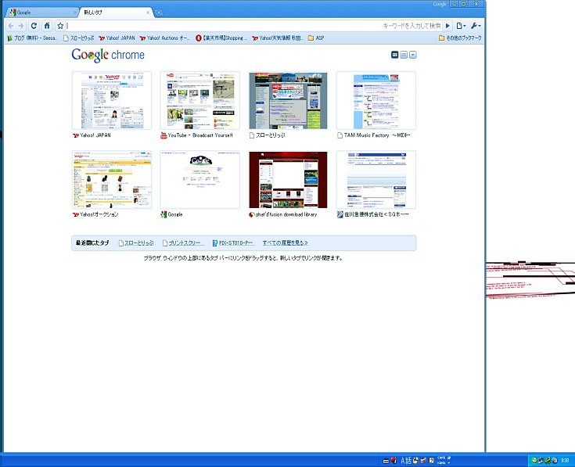575x467 pixels.
Task: Open the home page via house icon
Action: 47,26
